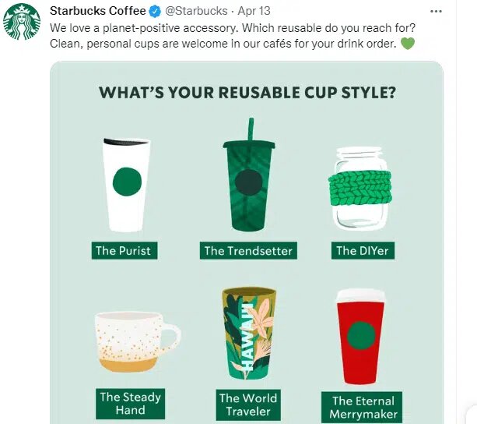Screen dimensions: 477x424
Task: Open the Starbucks Coffee profile name link
Action: [x=97, y=11]
